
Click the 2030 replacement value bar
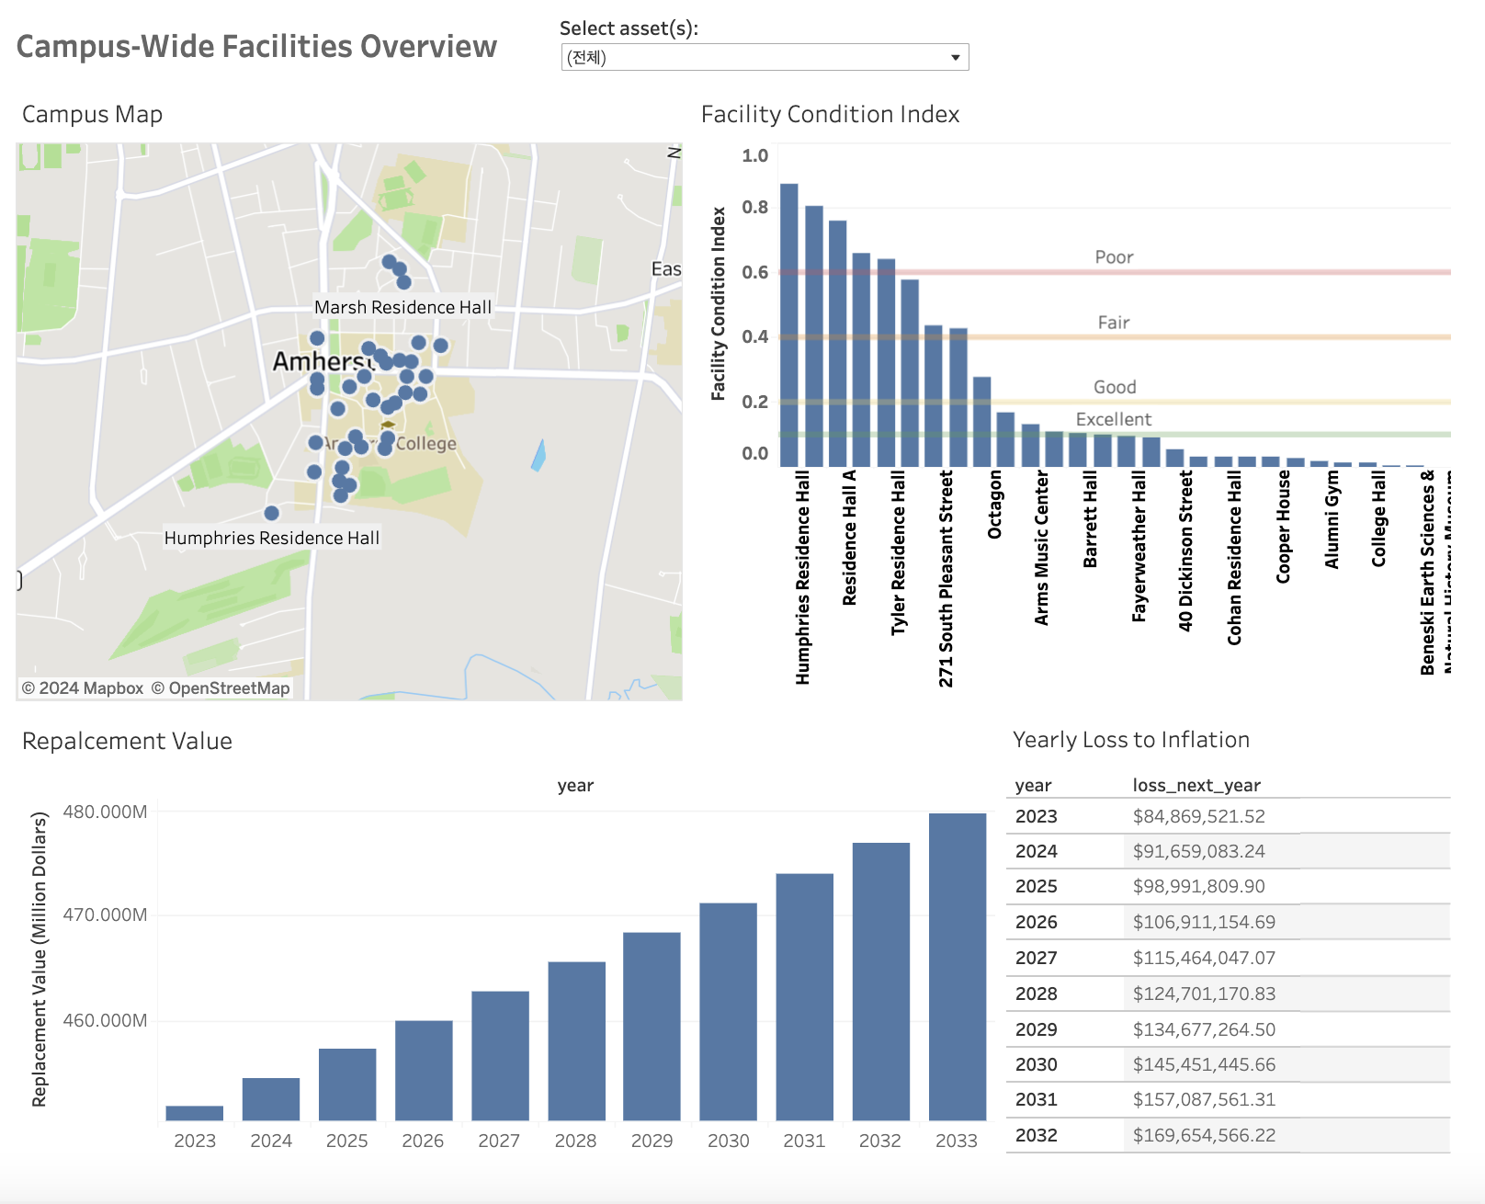point(728,1011)
